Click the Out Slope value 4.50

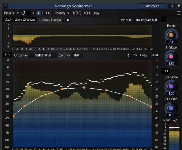click(171, 94)
